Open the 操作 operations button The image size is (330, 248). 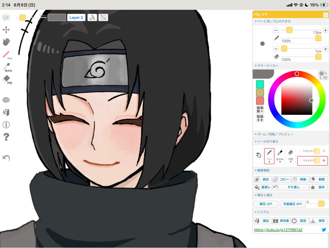coord(319,187)
